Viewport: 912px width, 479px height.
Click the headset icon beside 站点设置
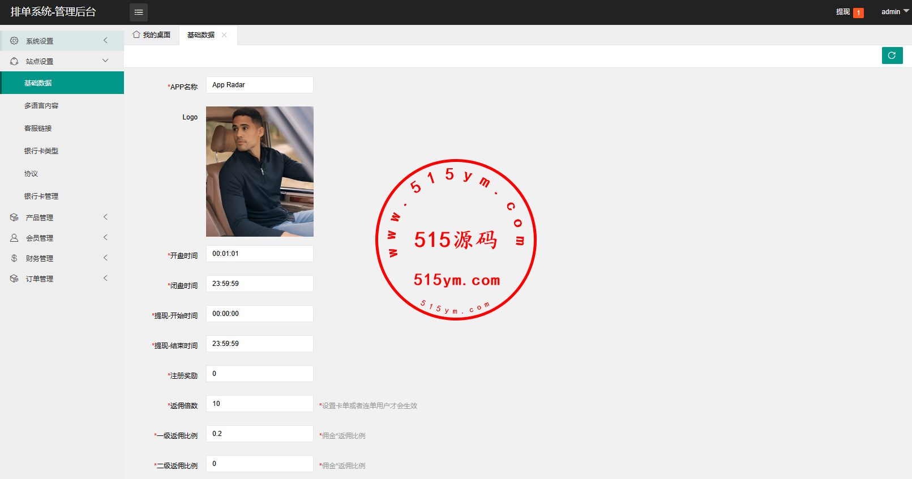[x=14, y=61]
